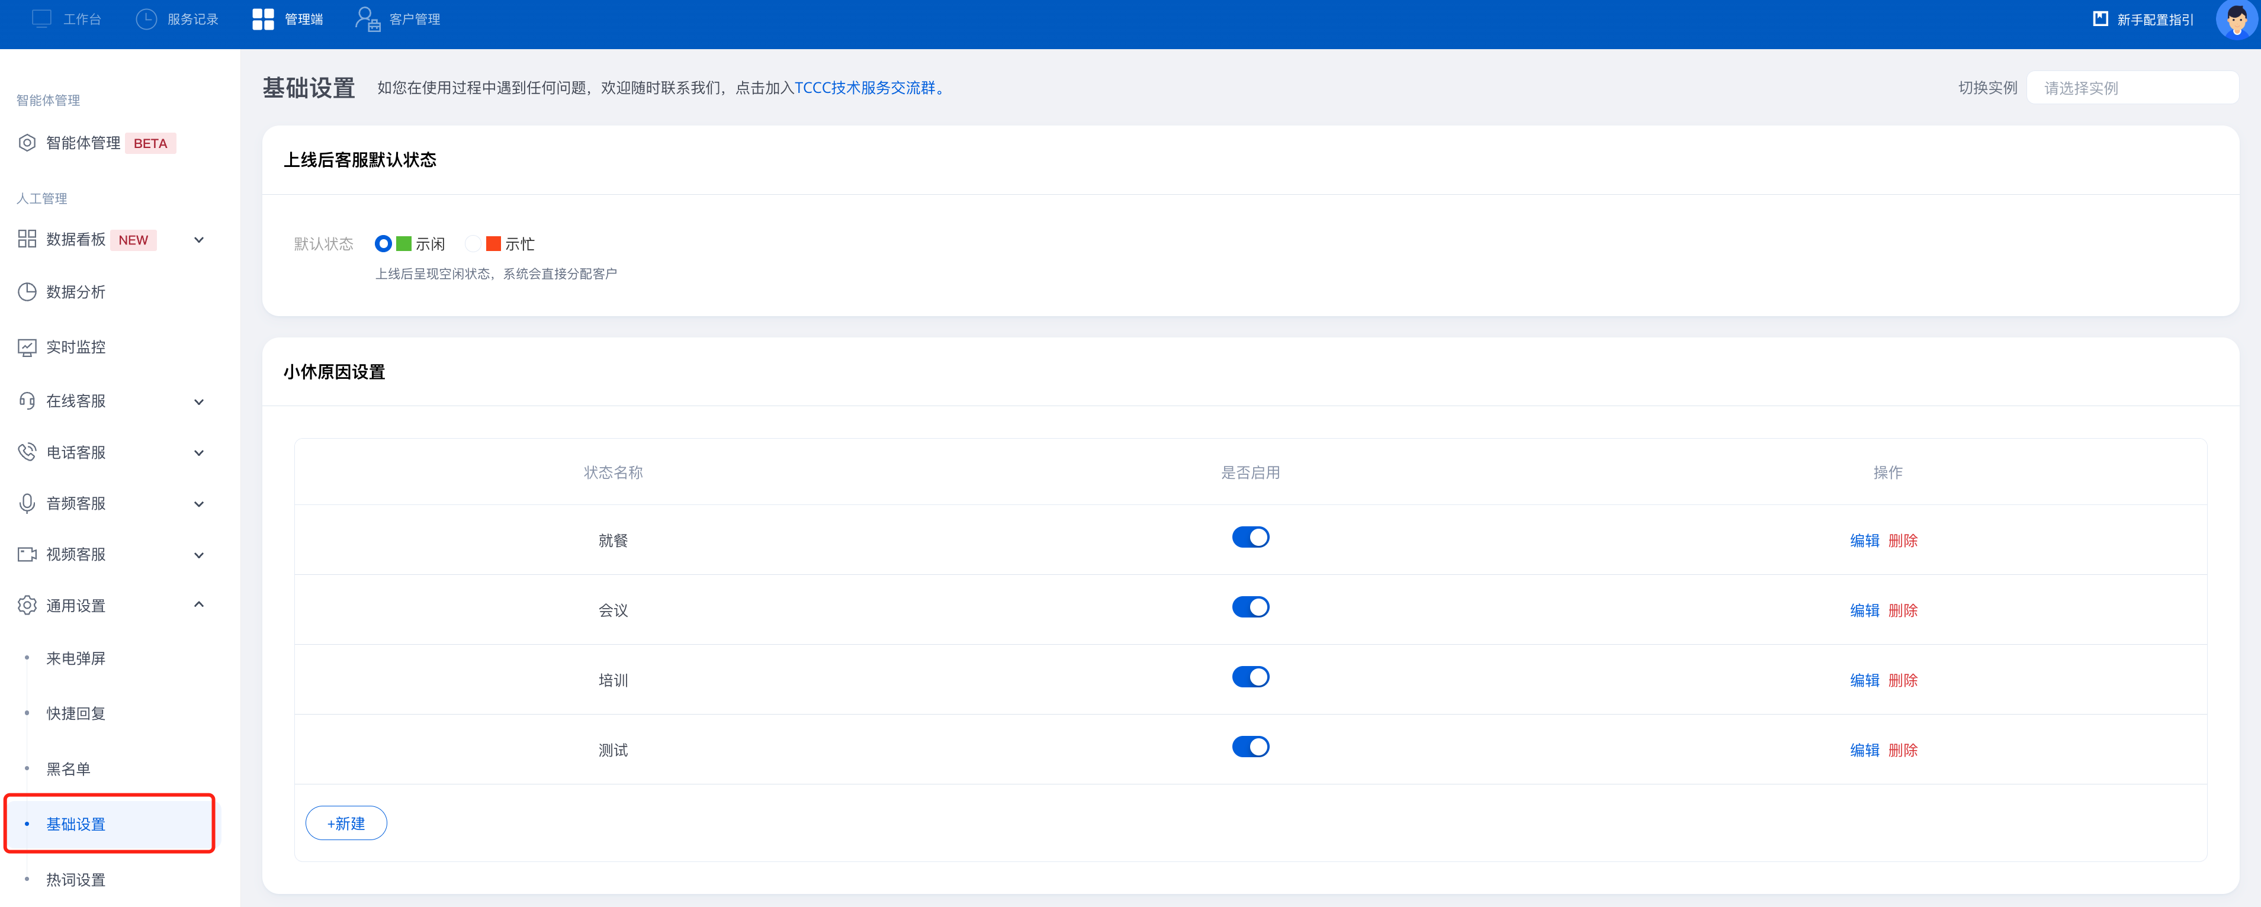Click the 电话客服 phone icon

(x=27, y=452)
